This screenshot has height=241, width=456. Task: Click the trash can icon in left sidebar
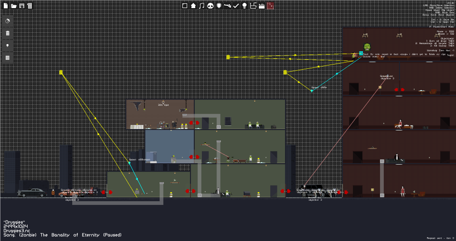click(8, 33)
